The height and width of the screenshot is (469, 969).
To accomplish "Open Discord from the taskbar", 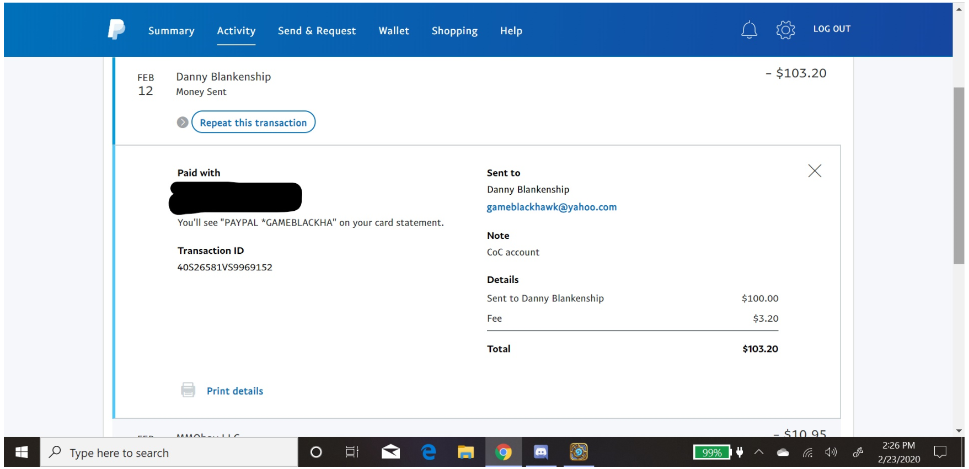I will pyautogui.click(x=541, y=452).
